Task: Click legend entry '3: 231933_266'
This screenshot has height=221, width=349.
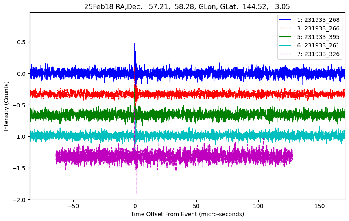Action: click(318, 28)
